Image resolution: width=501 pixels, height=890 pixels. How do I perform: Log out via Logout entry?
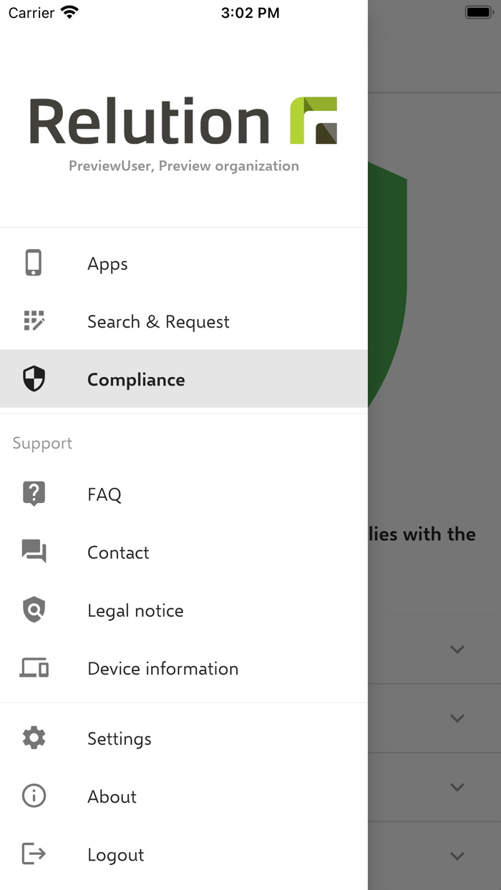(x=184, y=854)
